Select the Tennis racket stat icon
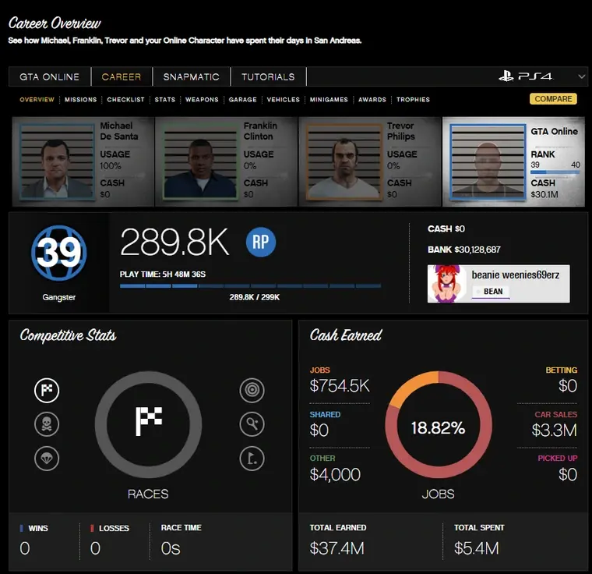Image resolution: width=592 pixels, height=574 pixels. coord(252,424)
